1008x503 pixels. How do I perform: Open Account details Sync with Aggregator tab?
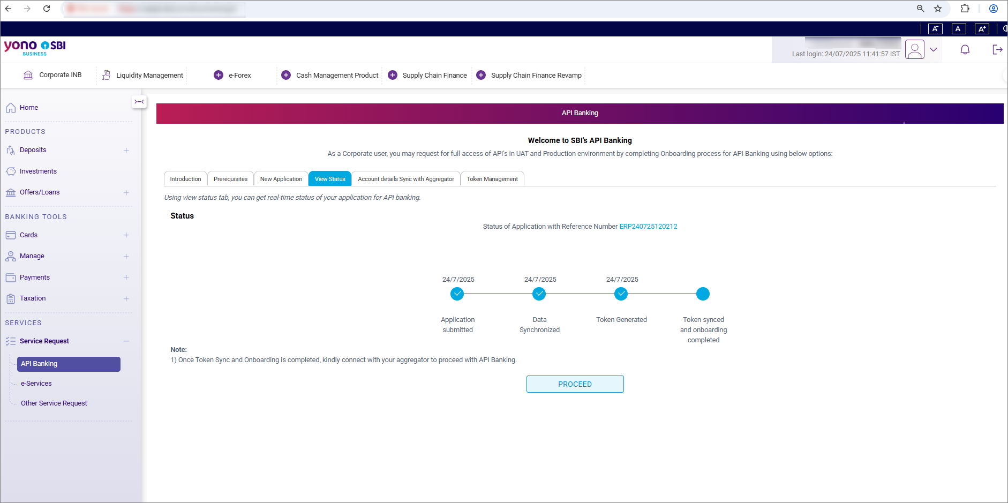[x=406, y=179]
